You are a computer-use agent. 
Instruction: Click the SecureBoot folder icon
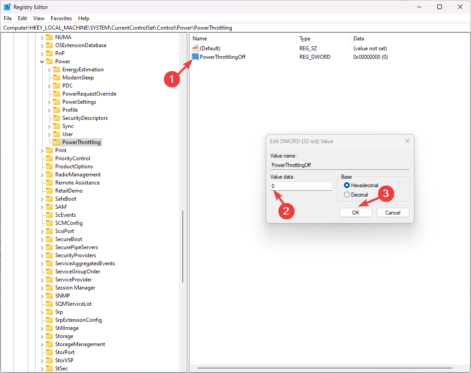pyautogui.click(x=49, y=239)
